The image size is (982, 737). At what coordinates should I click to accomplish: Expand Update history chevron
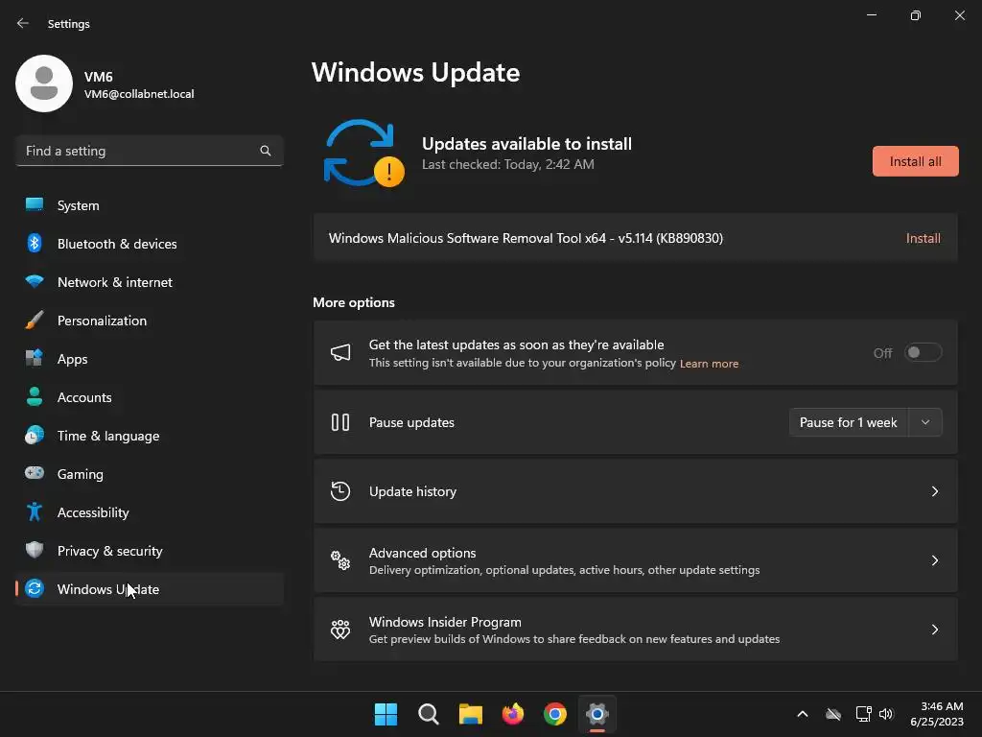(934, 491)
